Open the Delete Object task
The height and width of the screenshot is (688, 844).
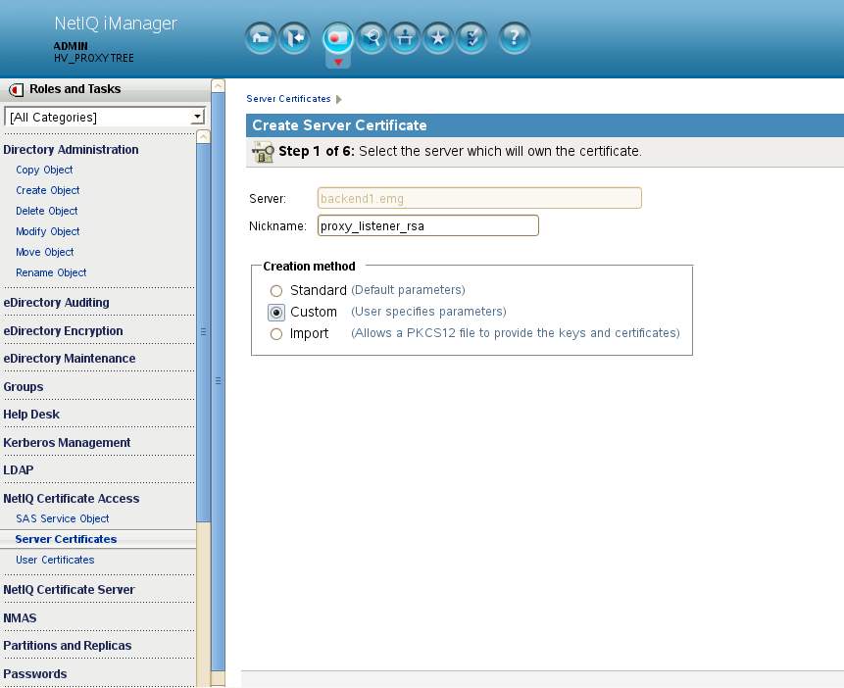click(x=46, y=211)
